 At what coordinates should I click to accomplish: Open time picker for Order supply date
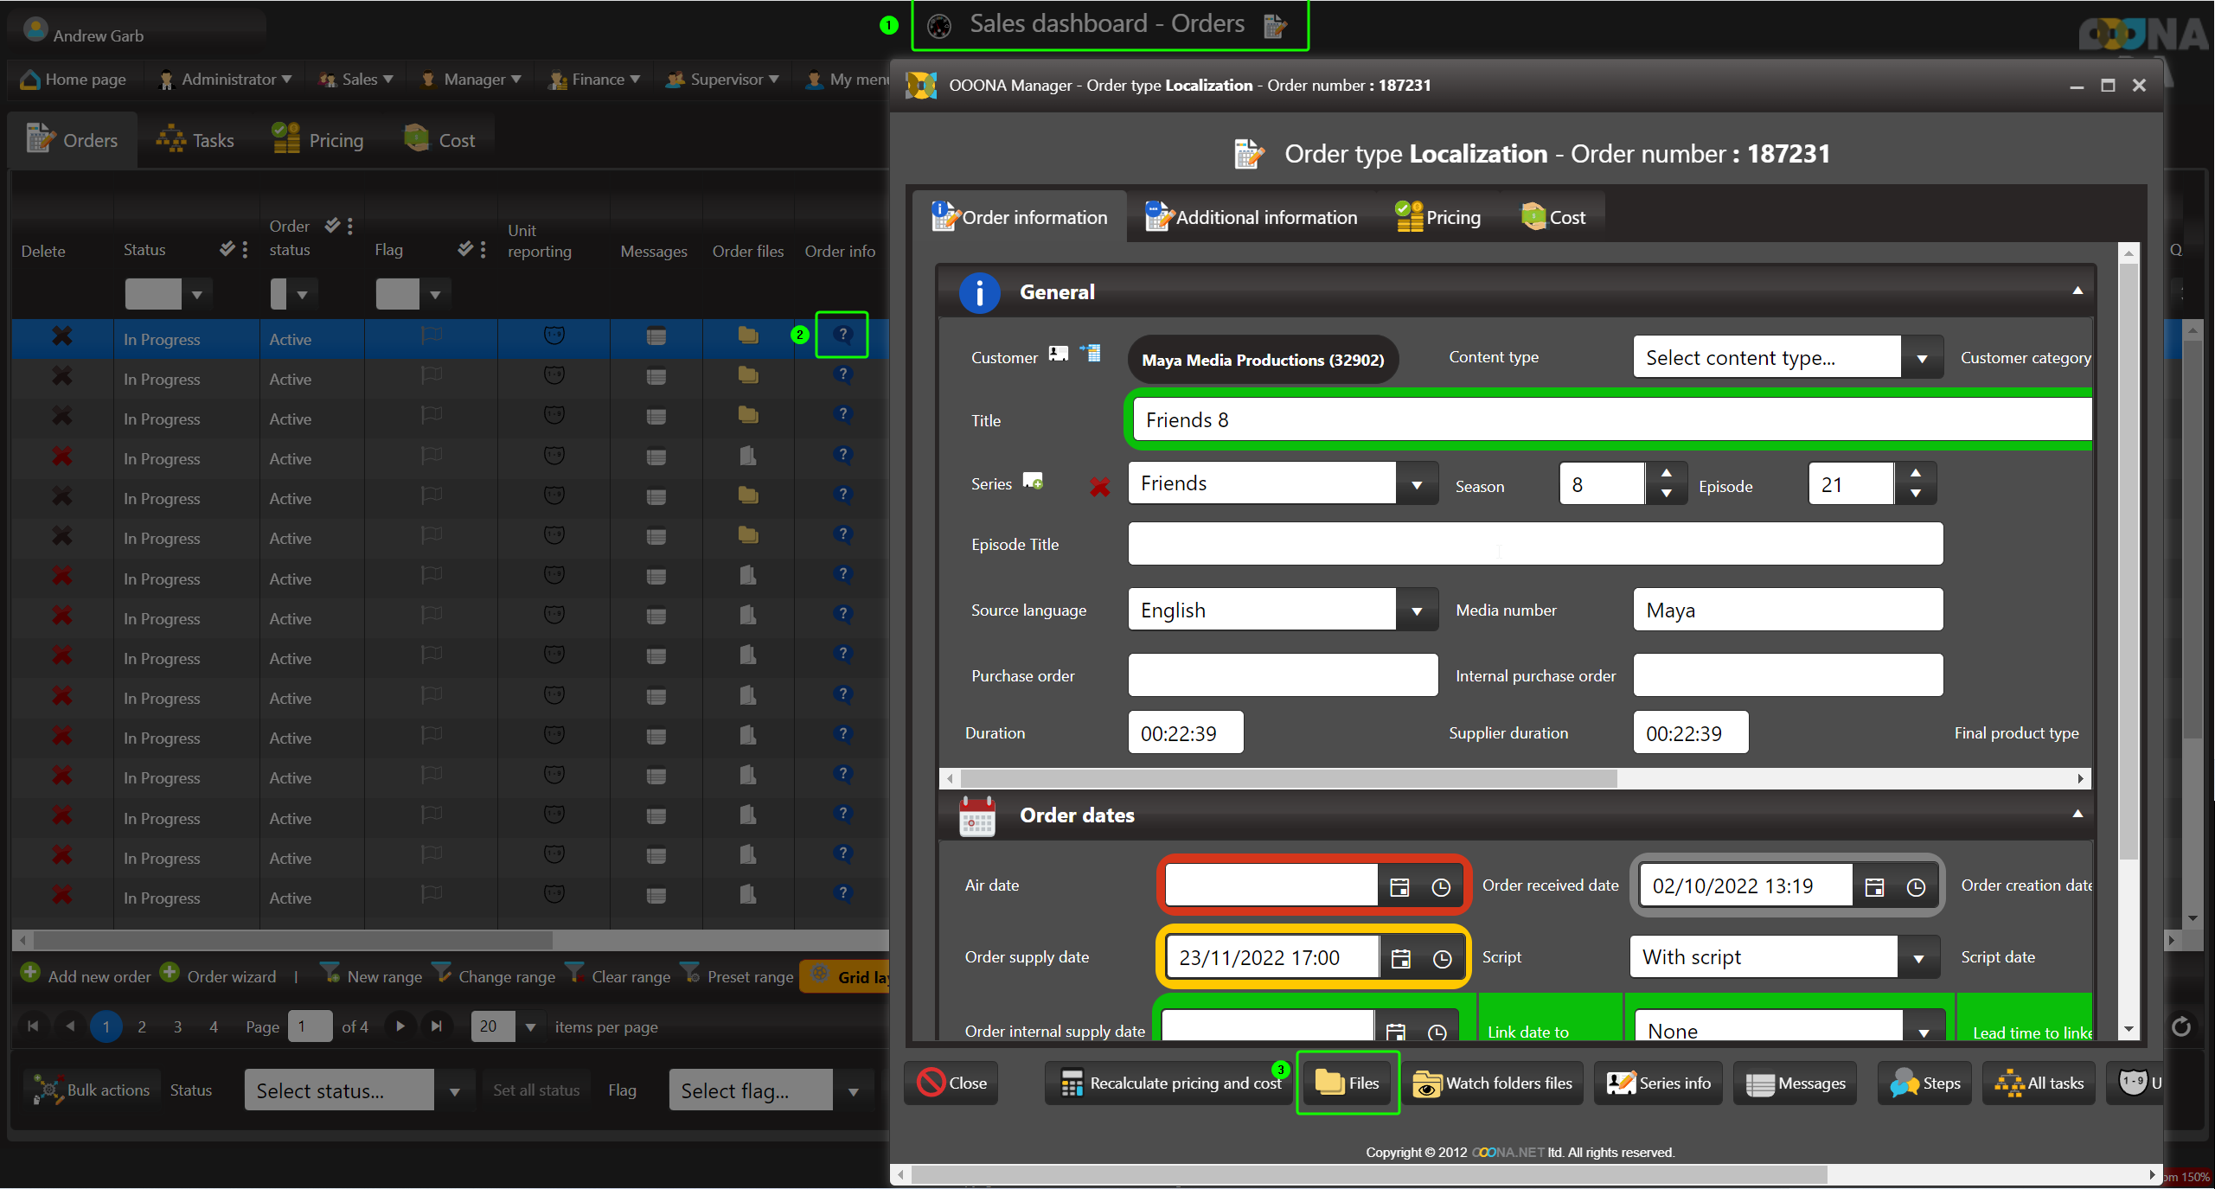coord(1442,958)
